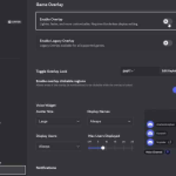
Task: Click the Max Users Displayed slider handle
Action: point(103,148)
